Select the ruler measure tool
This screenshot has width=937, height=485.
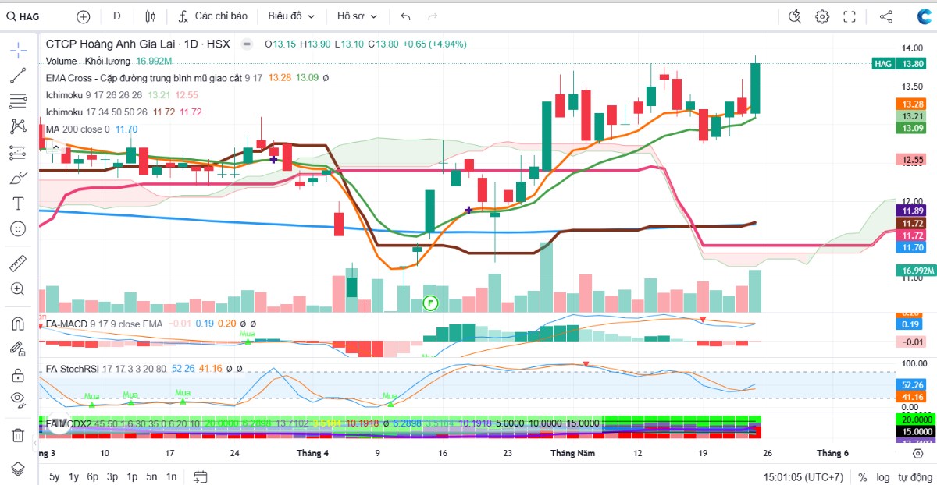18,263
